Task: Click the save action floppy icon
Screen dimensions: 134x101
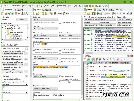Action: [43, 13]
